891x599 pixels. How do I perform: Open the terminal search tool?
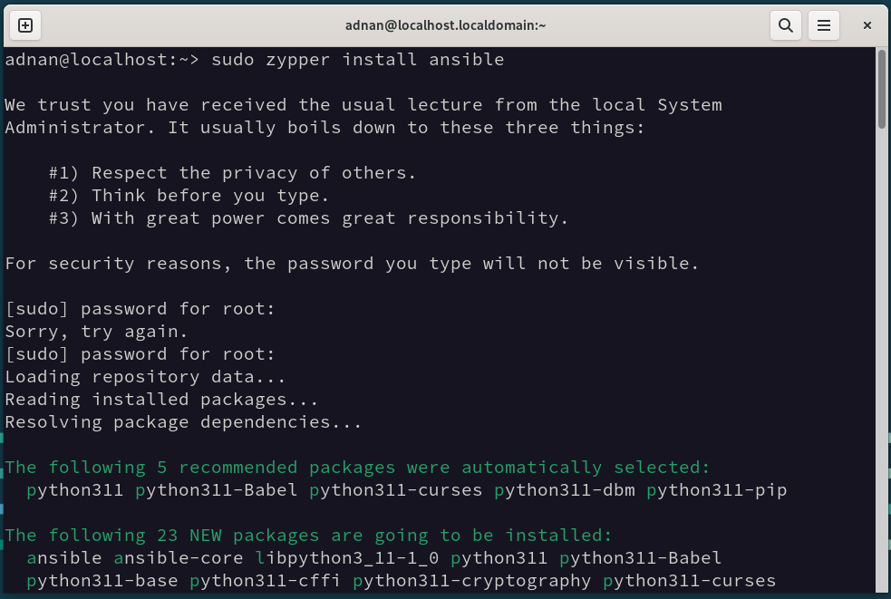click(x=785, y=25)
